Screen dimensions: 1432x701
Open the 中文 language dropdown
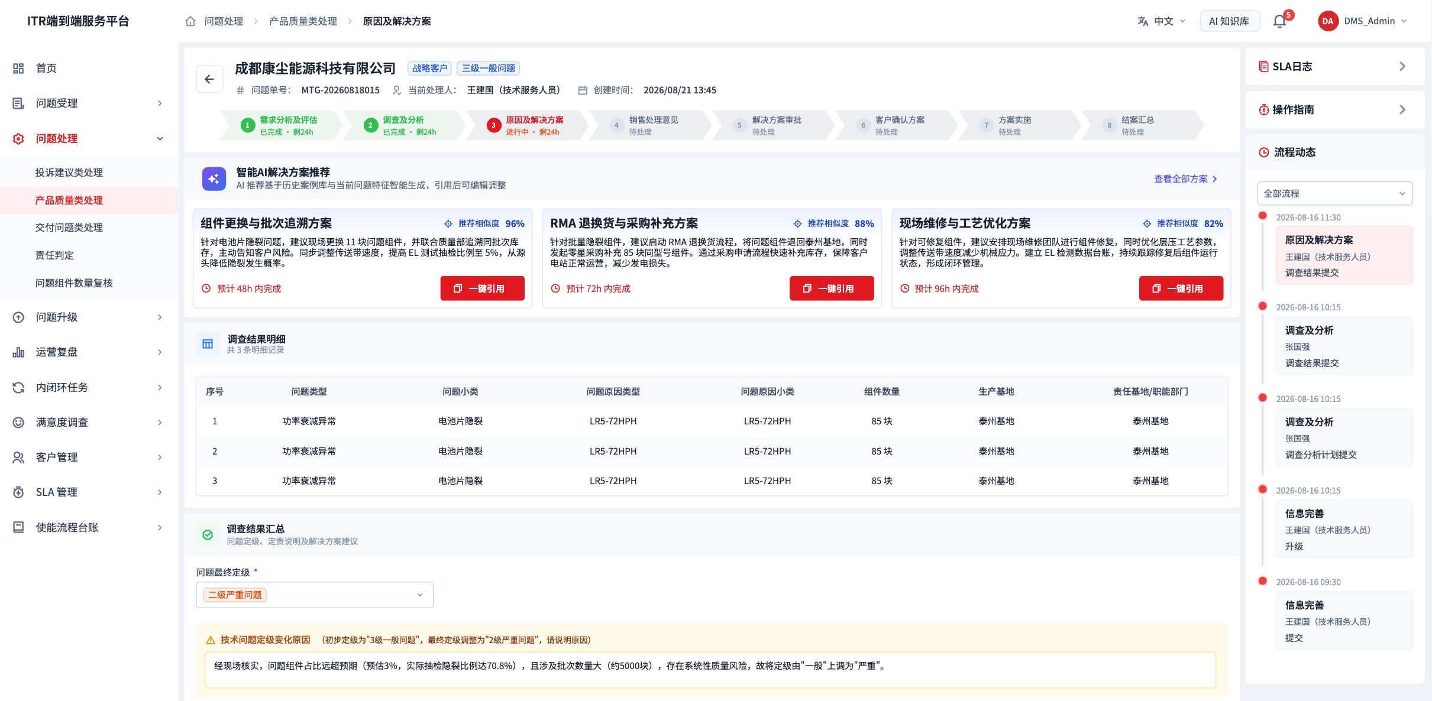1162,21
